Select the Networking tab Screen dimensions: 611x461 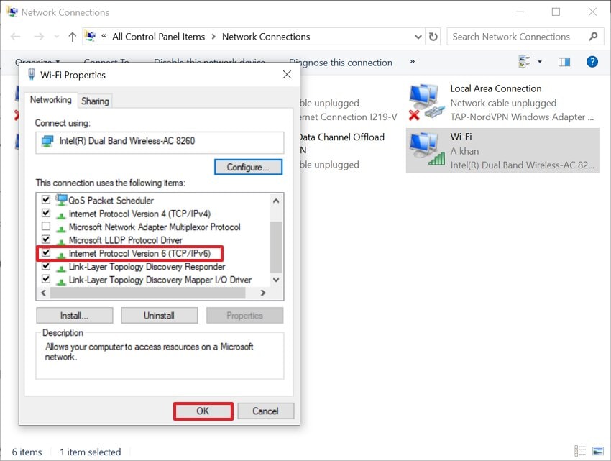[x=50, y=100]
